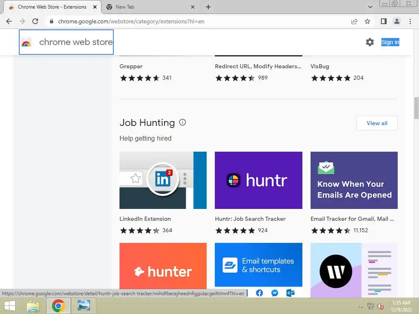Image resolution: width=419 pixels, height=314 pixels.
Task: Sign in to Chrome Web Store
Action: click(x=390, y=42)
